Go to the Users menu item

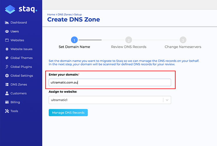tap(15, 31)
